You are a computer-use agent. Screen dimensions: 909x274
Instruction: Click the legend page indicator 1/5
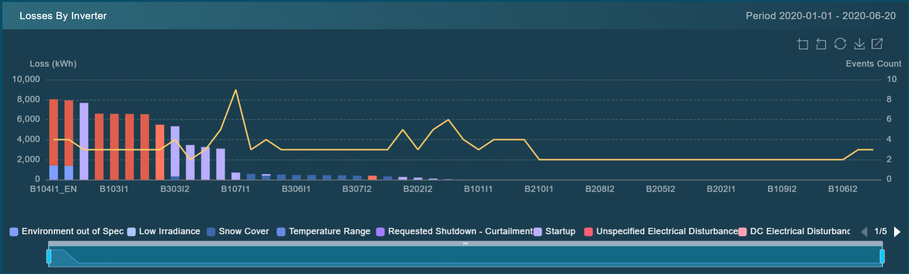(x=881, y=231)
